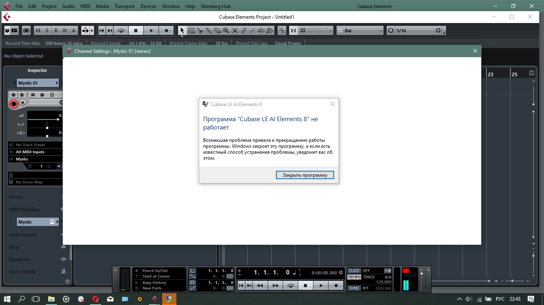The width and height of the screenshot is (544, 305).
Task: Open the Project menu
Action: [x=49, y=6]
